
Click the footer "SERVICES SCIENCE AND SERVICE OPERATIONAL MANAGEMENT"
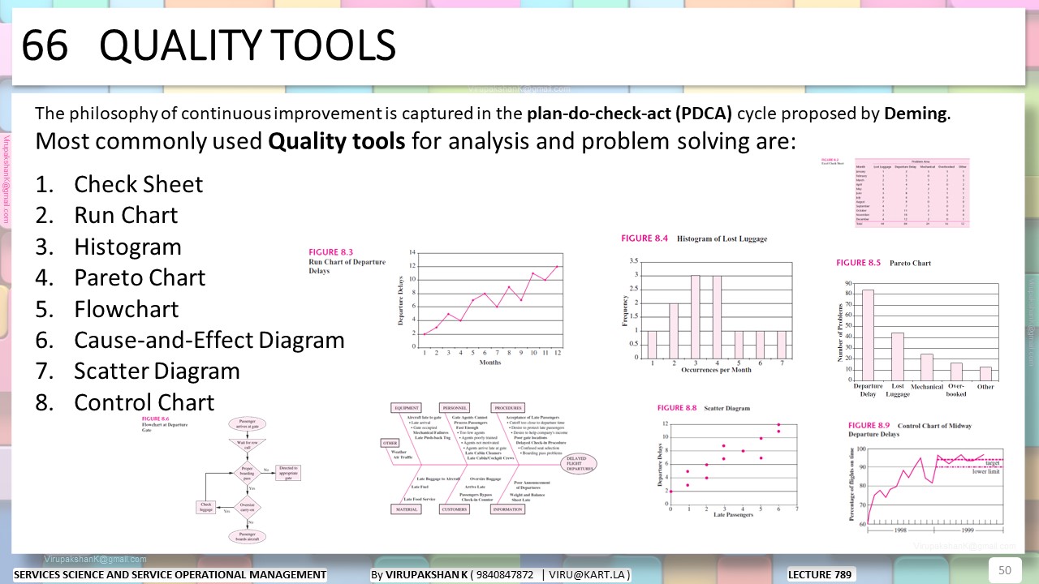tap(170, 575)
